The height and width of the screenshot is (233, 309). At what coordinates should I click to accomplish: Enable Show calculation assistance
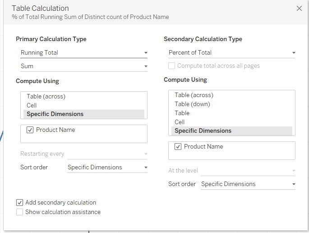(19, 212)
